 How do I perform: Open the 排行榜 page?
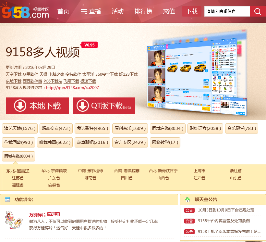(x=143, y=11)
